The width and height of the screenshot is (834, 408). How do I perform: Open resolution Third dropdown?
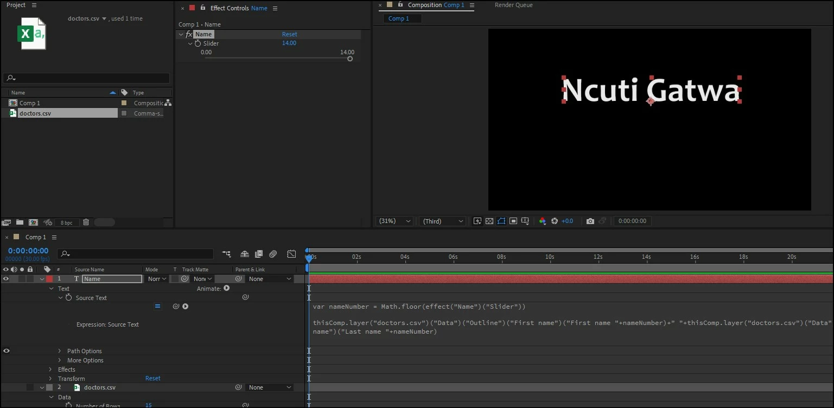(442, 221)
